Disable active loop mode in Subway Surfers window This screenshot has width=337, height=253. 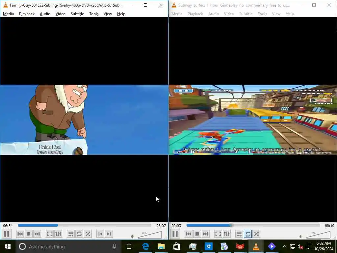point(248,234)
